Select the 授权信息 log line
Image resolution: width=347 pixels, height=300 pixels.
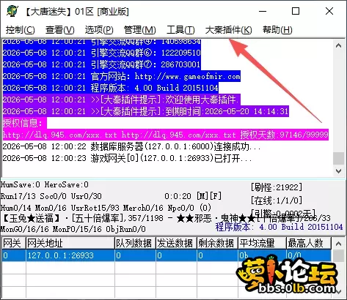point(25,123)
